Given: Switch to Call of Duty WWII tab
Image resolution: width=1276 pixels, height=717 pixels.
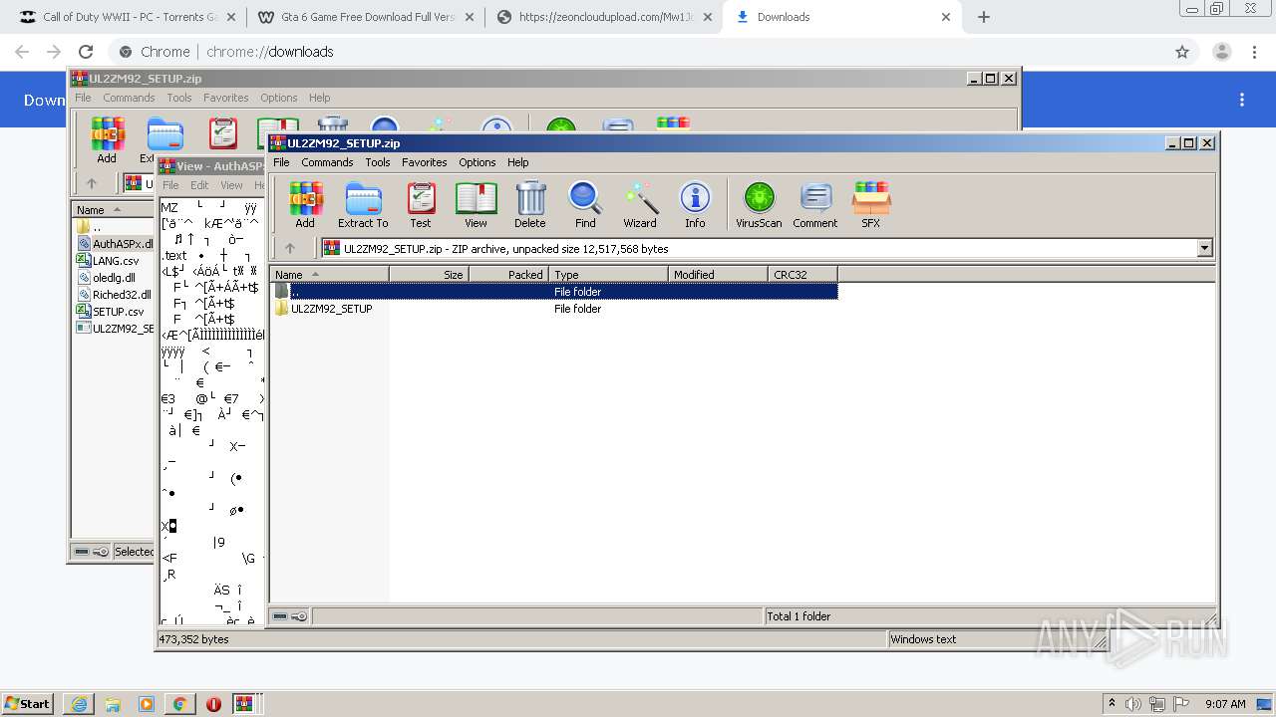Looking at the screenshot, I should coord(125,17).
